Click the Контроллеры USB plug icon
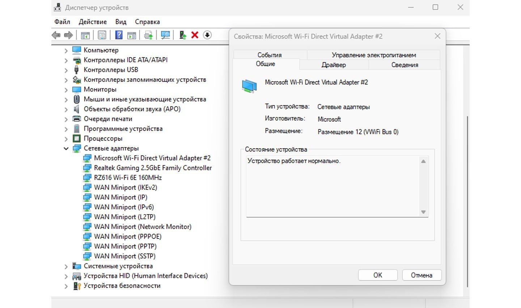 point(76,70)
